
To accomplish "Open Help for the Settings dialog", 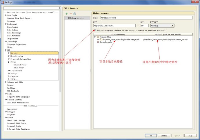I will 190,136.
